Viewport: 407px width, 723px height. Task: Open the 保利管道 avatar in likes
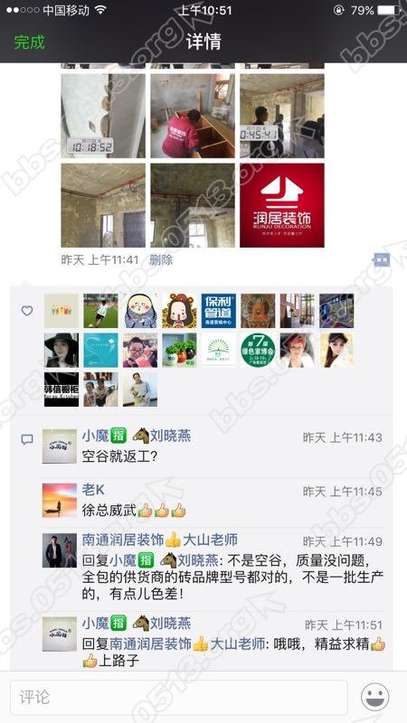coord(218,311)
